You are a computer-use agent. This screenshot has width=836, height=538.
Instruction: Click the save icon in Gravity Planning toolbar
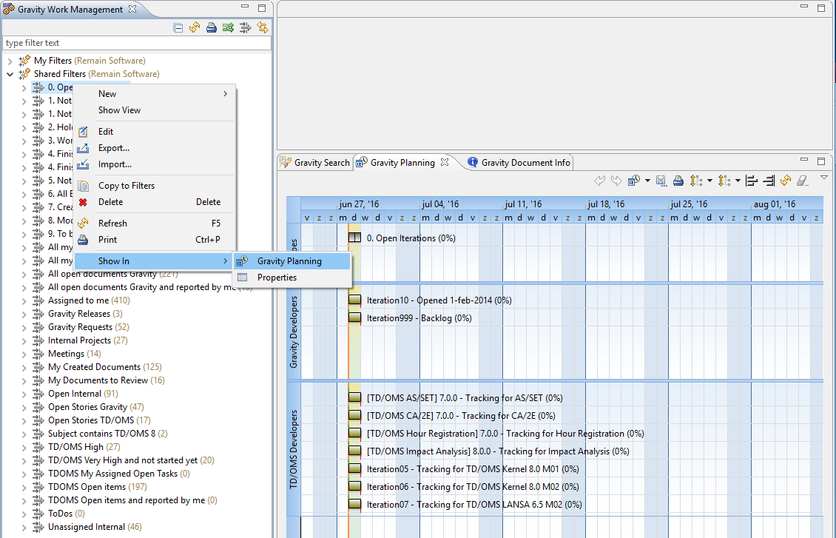tap(661, 181)
